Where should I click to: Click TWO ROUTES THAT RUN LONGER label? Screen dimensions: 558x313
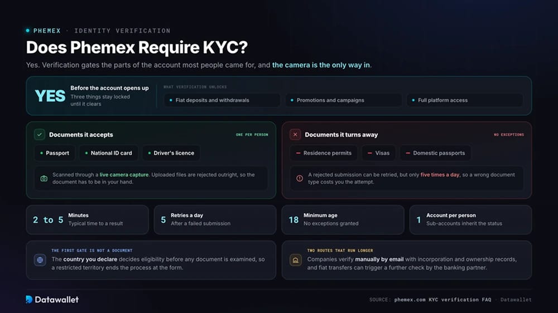pos(340,251)
